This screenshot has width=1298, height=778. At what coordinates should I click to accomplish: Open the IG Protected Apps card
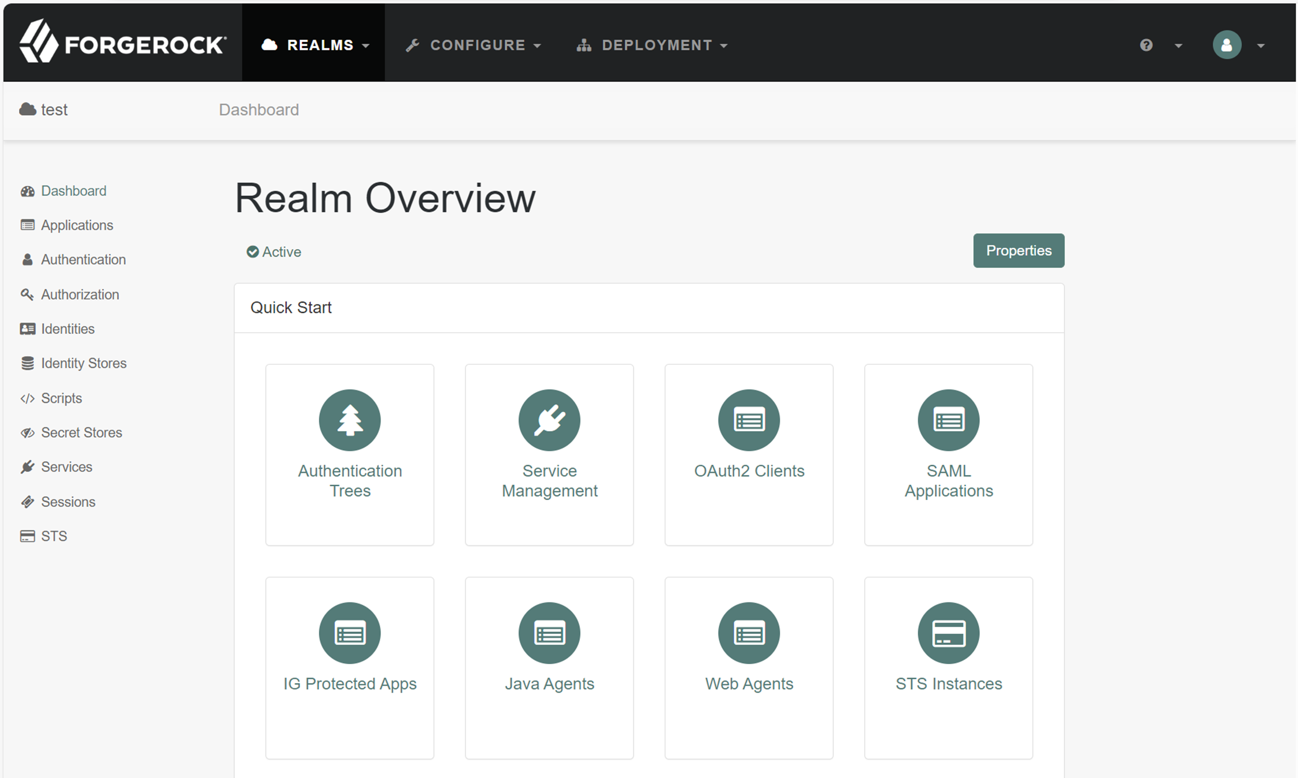tap(350, 667)
